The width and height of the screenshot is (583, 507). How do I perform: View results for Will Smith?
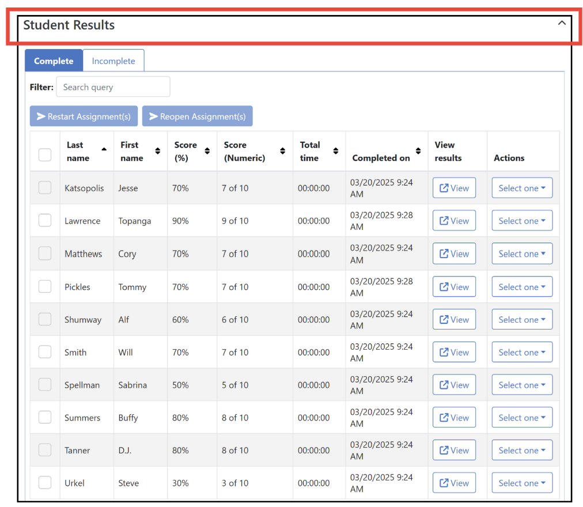click(454, 352)
